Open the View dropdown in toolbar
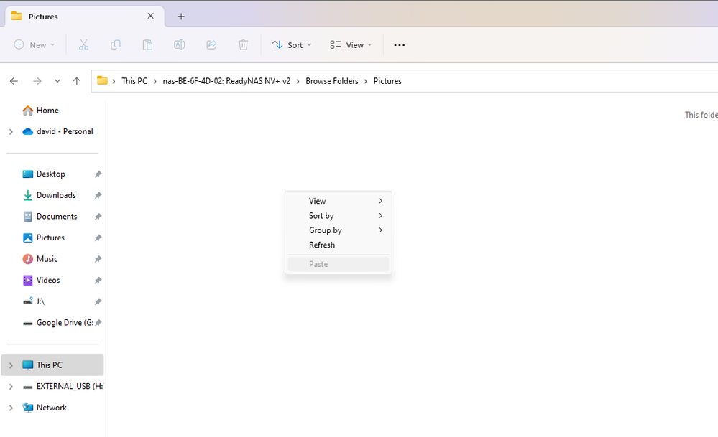Image resolution: width=718 pixels, height=437 pixels. point(351,45)
